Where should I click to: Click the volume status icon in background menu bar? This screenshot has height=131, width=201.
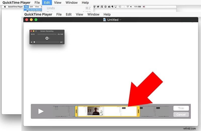pyautogui.click(x=131, y=7)
